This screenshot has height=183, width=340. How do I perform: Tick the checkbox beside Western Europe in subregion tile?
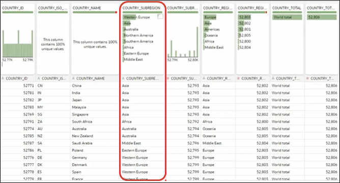tap(160, 16)
